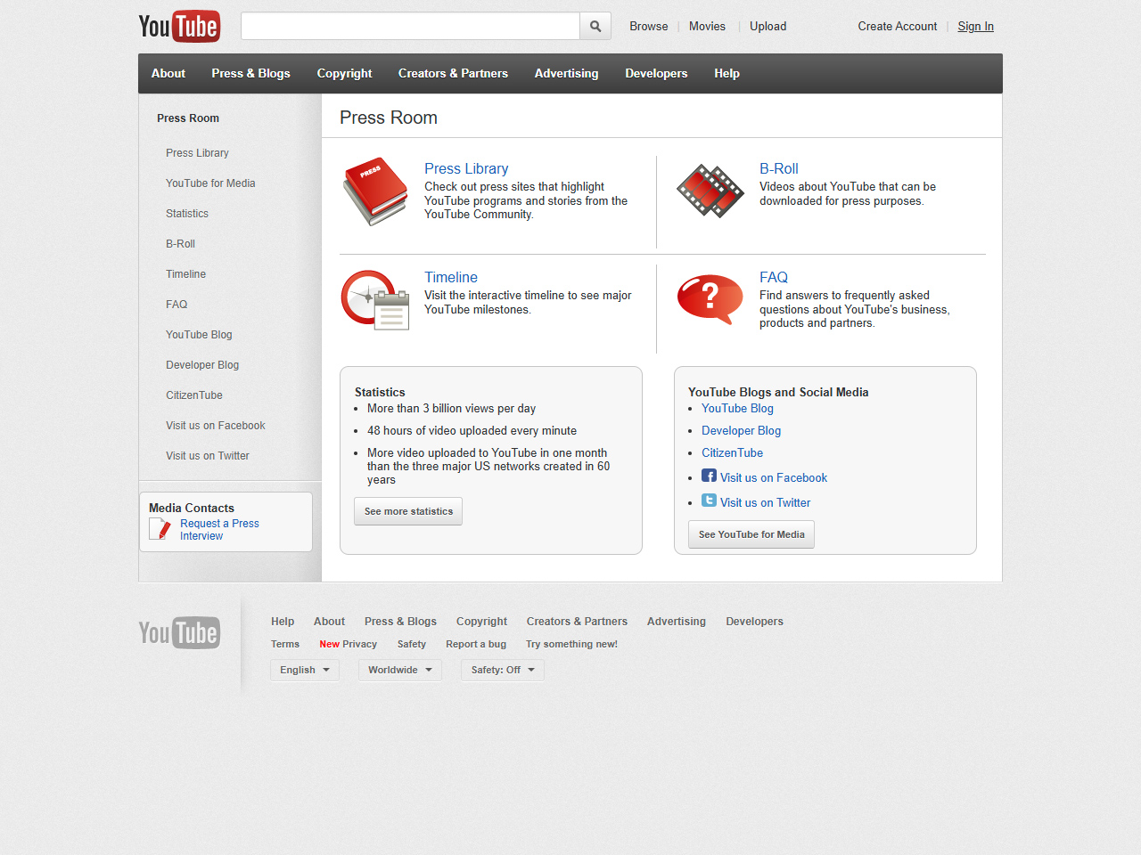The width and height of the screenshot is (1141, 855).
Task: Click the Timeline clock calendar icon
Action: point(375,300)
